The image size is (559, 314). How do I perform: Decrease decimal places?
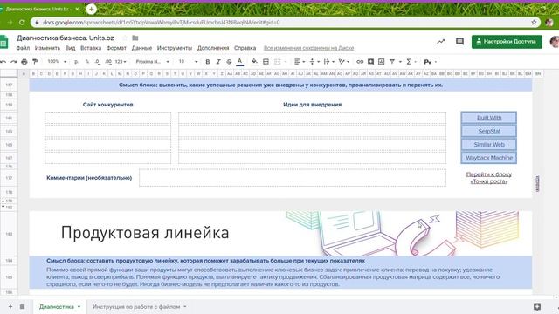(97, 62)
